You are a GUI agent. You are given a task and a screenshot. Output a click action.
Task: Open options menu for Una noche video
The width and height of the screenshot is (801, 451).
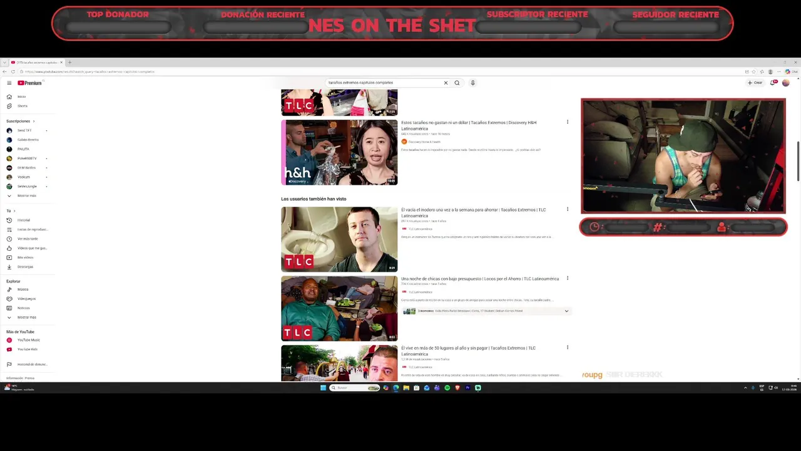click(568, 278)
